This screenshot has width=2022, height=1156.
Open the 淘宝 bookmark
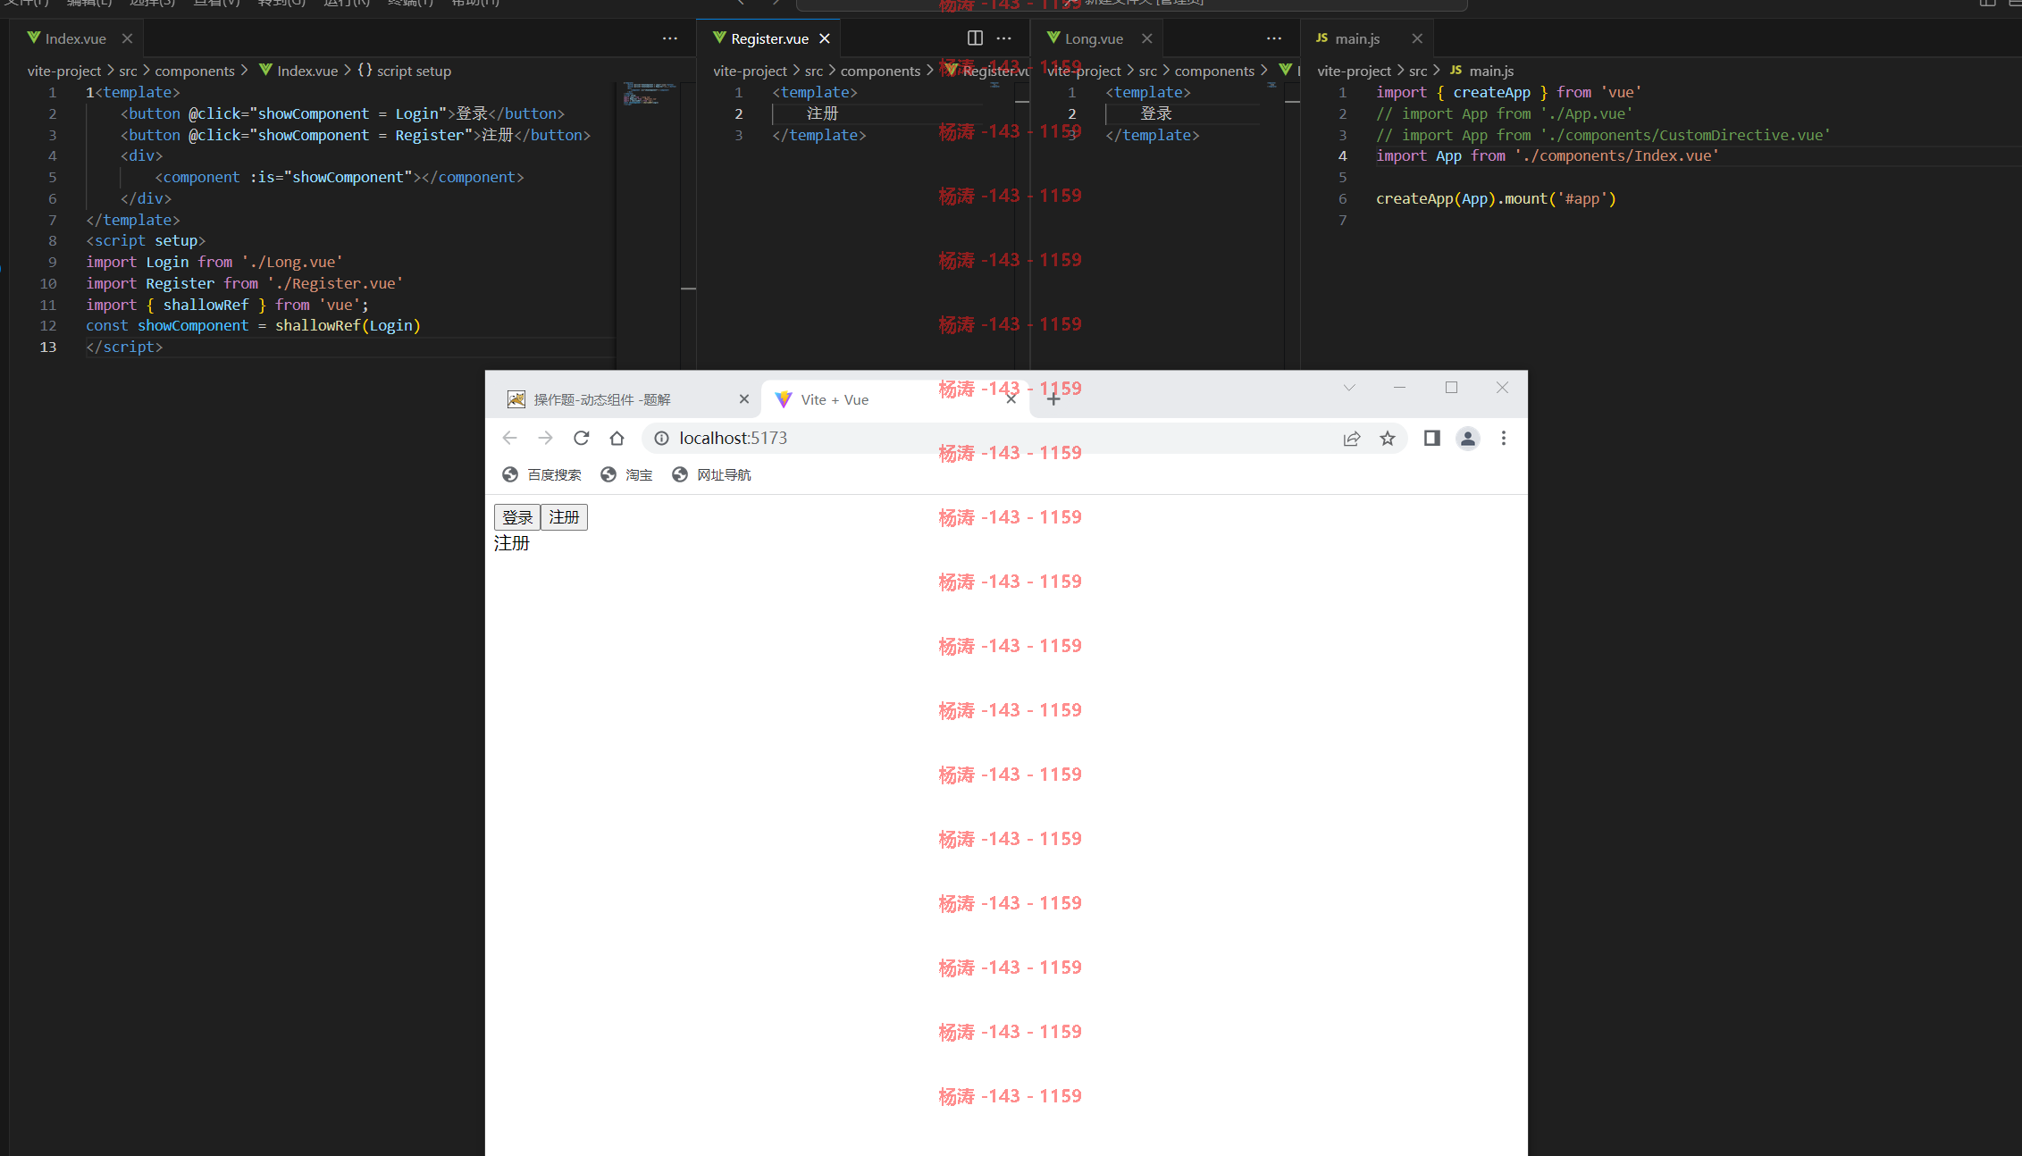pos(626,474)
